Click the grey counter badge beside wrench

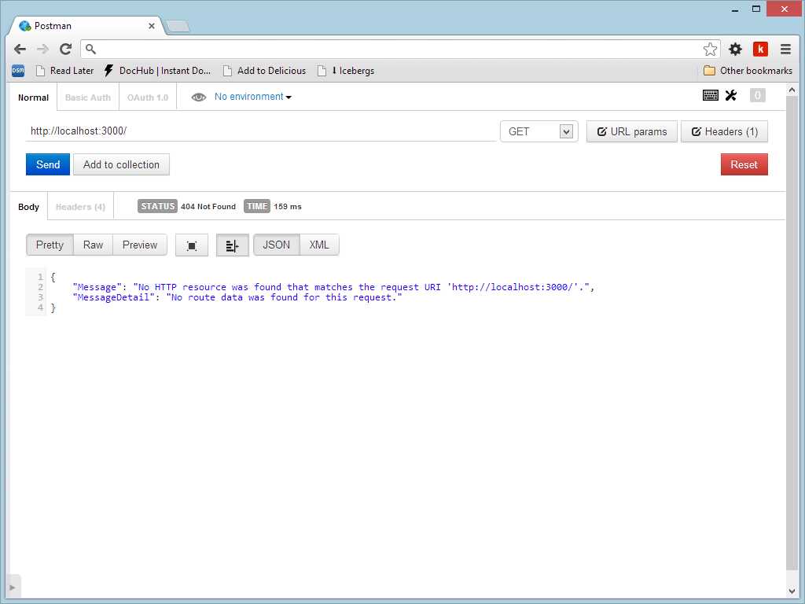pyautogui.click(x=757, y=95)
